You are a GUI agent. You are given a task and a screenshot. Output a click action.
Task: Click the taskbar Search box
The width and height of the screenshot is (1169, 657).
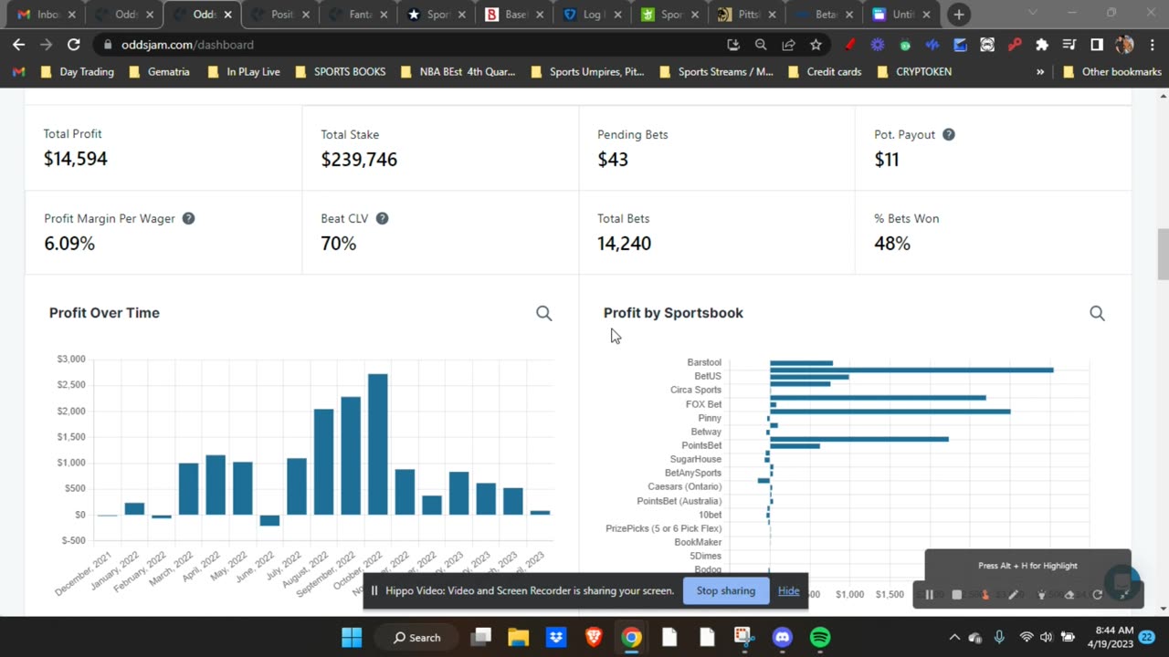point(417,637)
